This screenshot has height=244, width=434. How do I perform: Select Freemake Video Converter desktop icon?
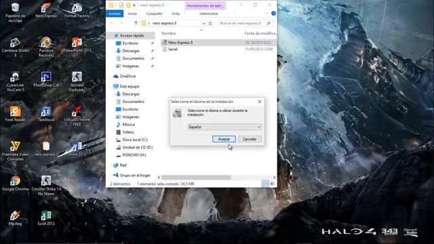[15, 151]
